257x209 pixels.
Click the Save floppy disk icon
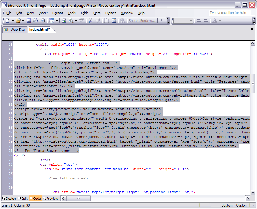29,21
